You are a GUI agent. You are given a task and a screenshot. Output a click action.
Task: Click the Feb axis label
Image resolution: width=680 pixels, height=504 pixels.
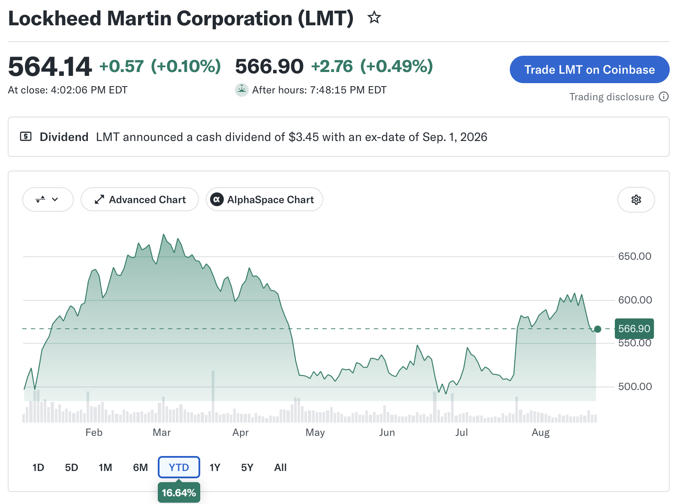[x=94, y=432]
